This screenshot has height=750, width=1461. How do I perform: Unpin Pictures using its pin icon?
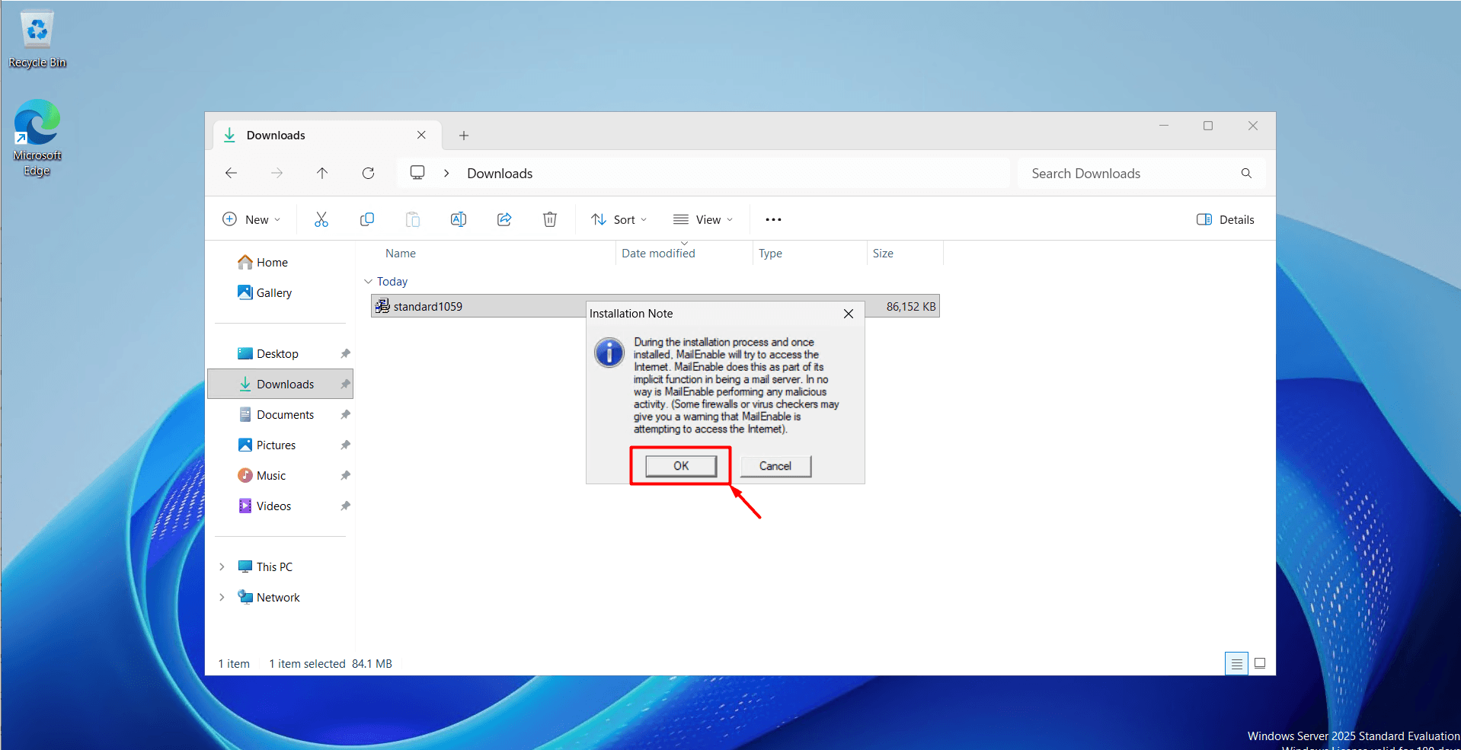click(x=345, y=445)
